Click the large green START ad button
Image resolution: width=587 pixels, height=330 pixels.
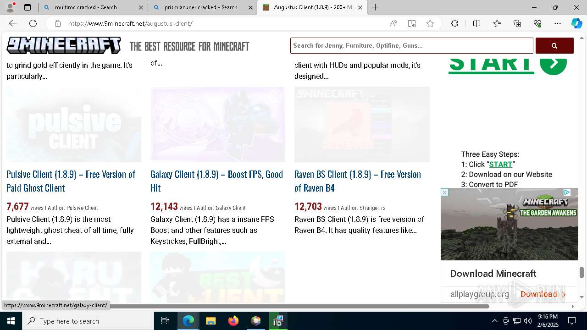coord(508,66)
